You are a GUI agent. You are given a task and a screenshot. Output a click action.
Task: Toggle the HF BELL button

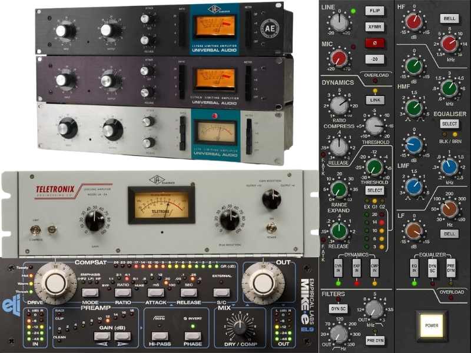[449, 19]
